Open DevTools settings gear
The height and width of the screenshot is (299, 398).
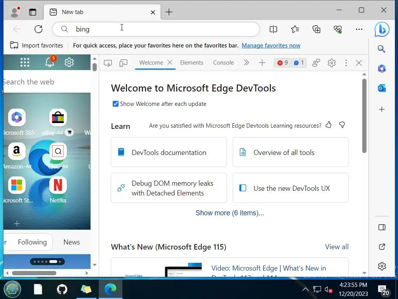pyautogui.click(x=332, y=63)
